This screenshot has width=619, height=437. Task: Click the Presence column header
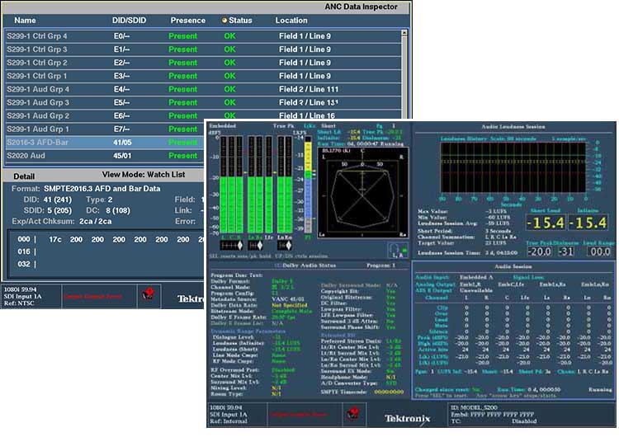[188, 20]
